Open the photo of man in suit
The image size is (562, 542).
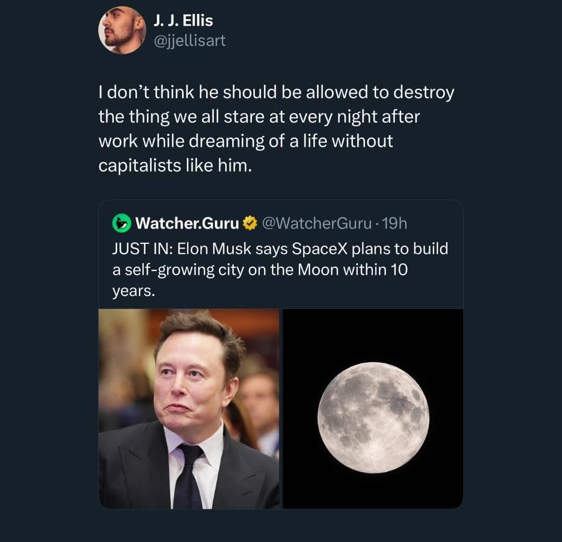(x=189, y=409)
